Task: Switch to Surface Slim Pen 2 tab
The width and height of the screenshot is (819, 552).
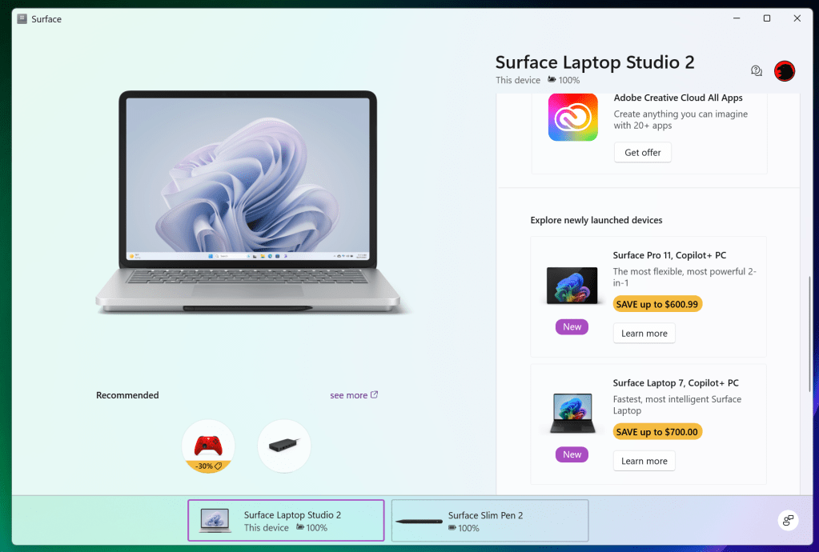Action: (490, 521)
